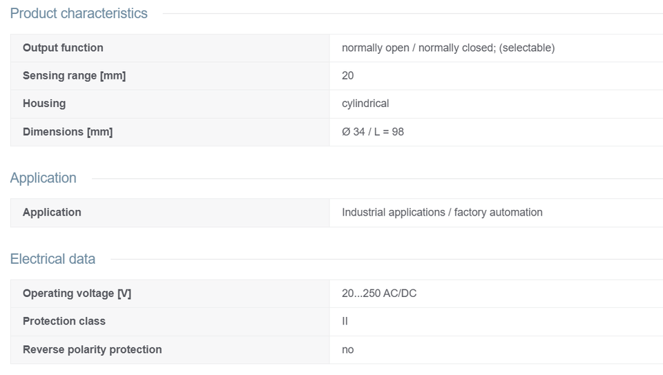The width and height of the screenshot is (663, 375).
Task: Select the Dimensions [mm] label
Action: [x=68, y=132]
